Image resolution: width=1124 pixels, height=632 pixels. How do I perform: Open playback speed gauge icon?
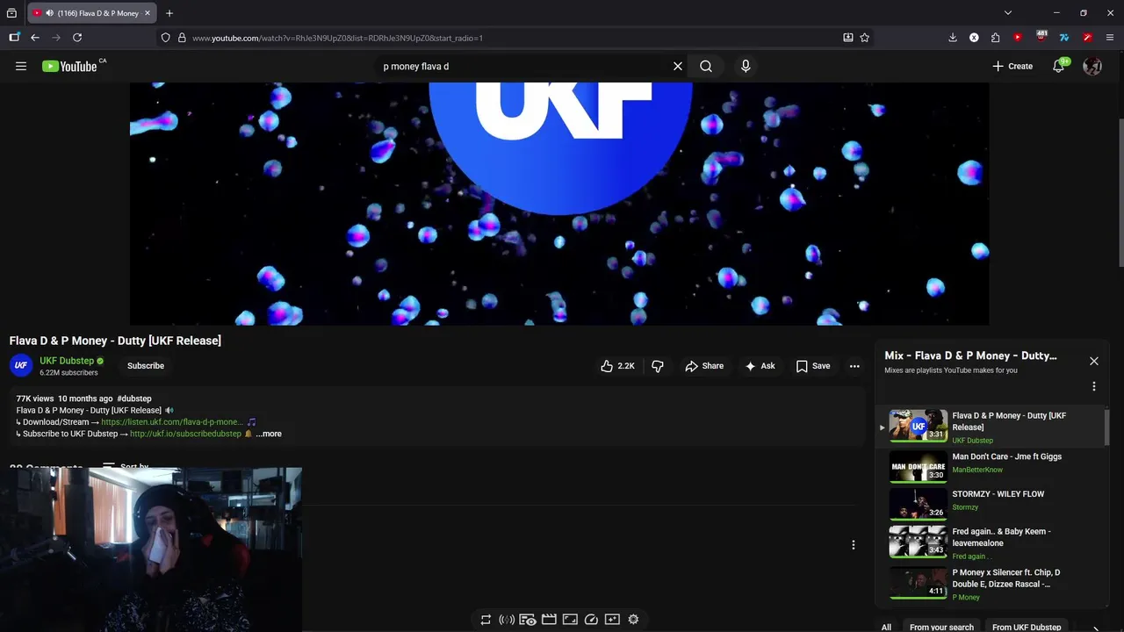pos(591,620)
